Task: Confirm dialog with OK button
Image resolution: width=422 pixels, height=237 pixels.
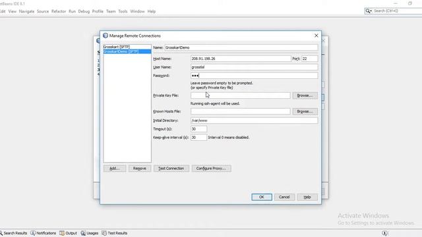Action: [262, 197]
